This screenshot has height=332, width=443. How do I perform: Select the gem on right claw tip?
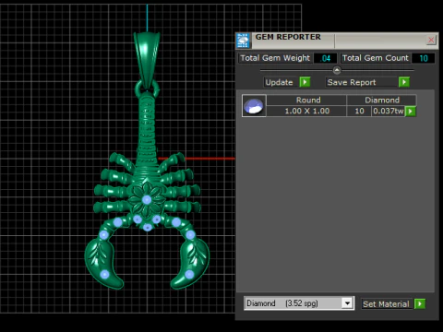(189, 274)
